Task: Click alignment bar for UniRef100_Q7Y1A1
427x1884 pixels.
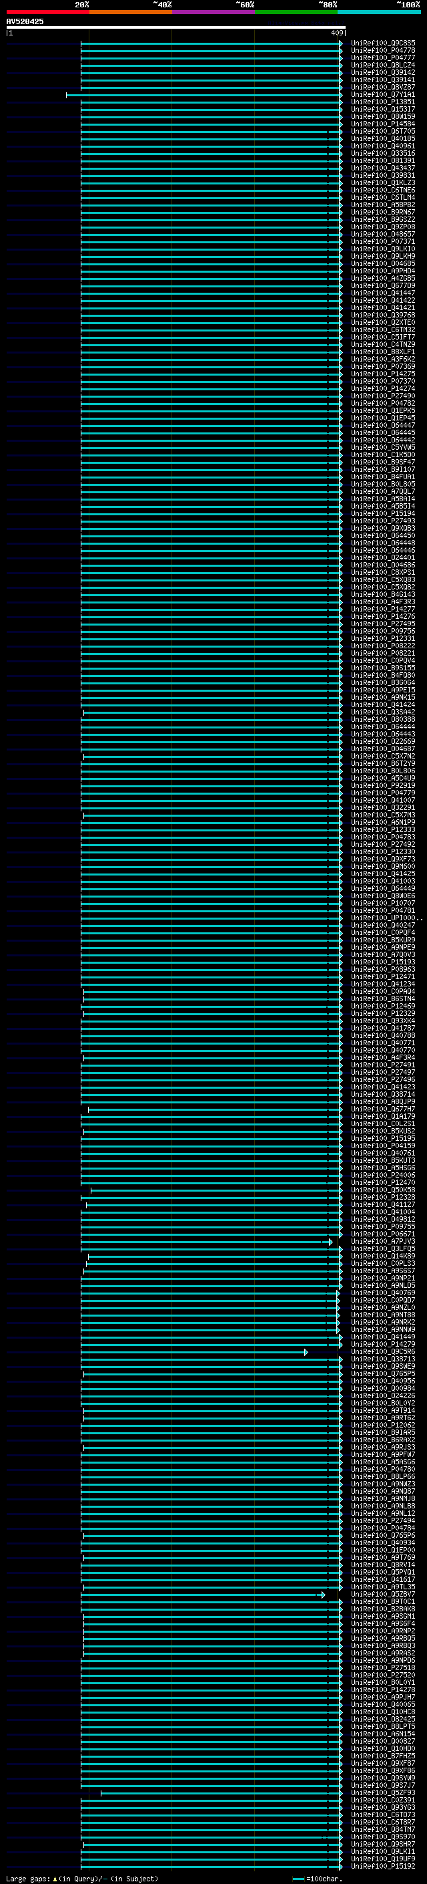Action: [204, 94]
